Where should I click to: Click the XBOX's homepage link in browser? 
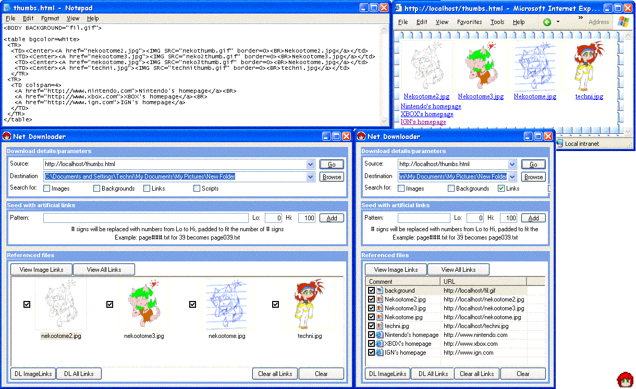coord(426,114)
